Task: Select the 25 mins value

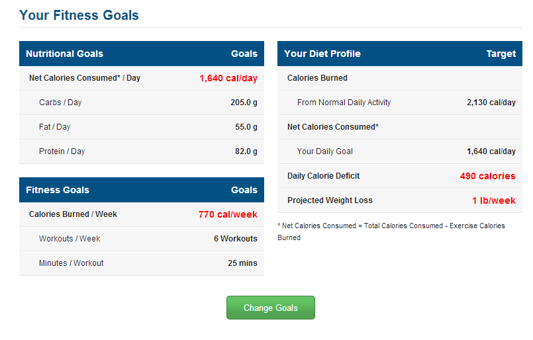Action: tap(242, 263)
